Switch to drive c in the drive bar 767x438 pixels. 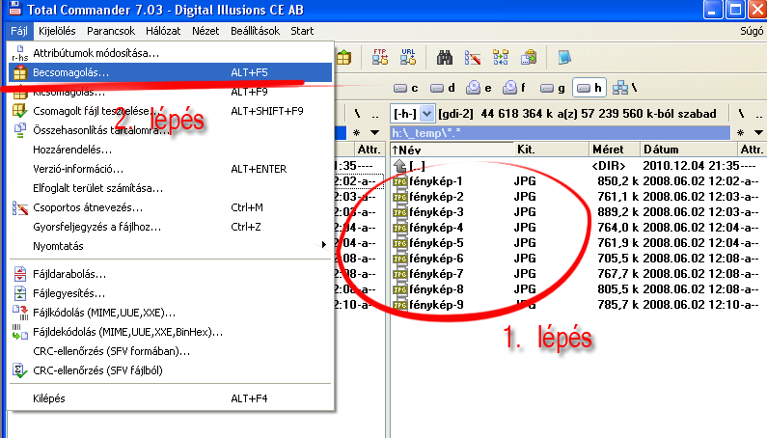[x=405, y=88]
